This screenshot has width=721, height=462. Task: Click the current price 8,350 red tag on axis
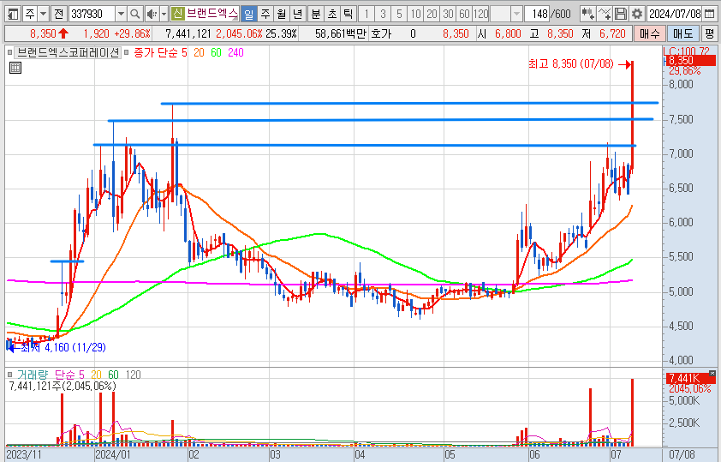click(x=689, y=60)
